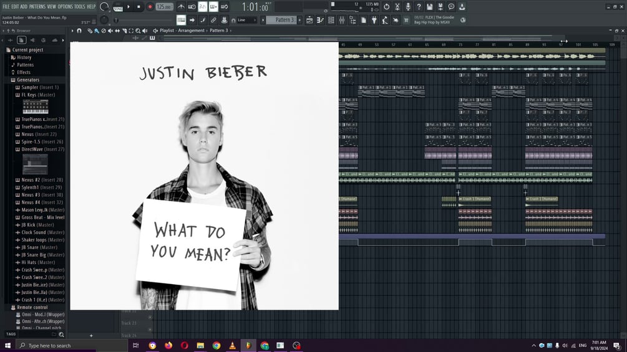Viewport: 627px width, 352px height.
Task: Open the Effects folder in browser
Action: click(x=21, y=72)
